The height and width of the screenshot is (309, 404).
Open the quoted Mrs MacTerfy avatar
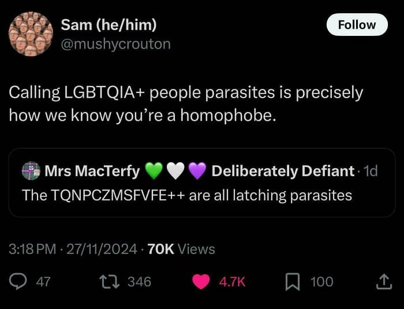point(31,171)
